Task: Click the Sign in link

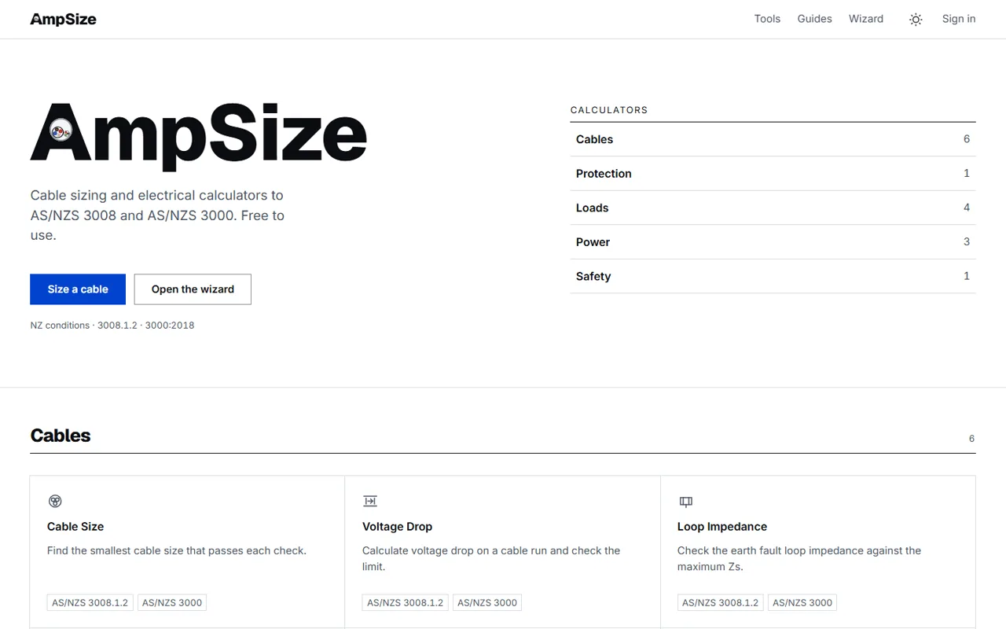Action: 959,19
